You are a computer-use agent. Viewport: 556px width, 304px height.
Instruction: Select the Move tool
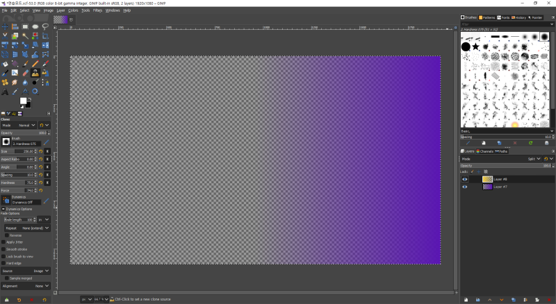[x=5, y=26]
